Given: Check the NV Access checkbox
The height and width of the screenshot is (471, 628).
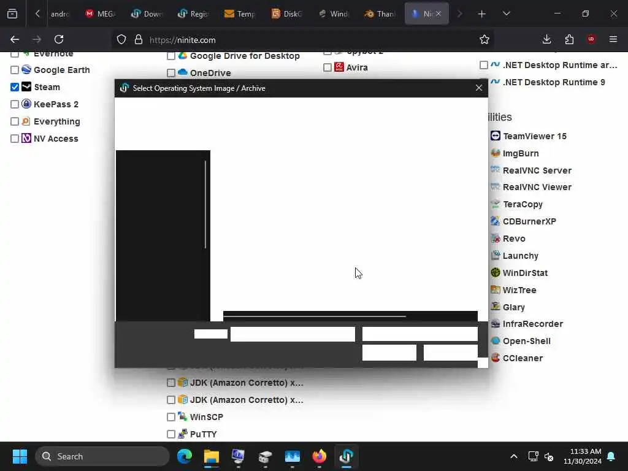Looking at the screenshot, I should (x=15, y=139).
